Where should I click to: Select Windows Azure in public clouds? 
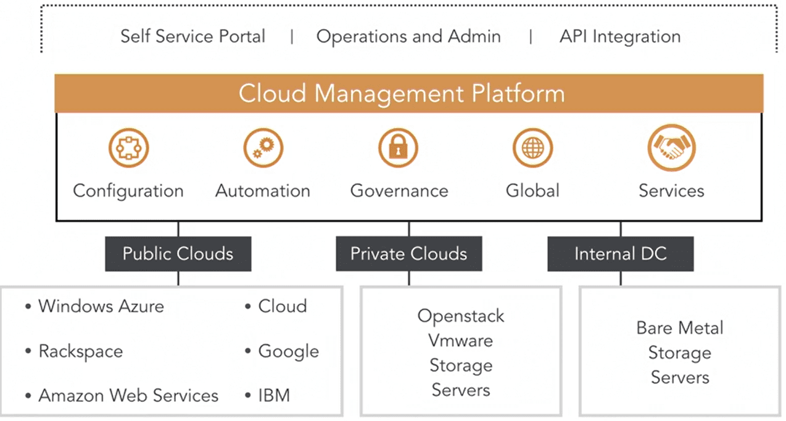click(101, 306)
